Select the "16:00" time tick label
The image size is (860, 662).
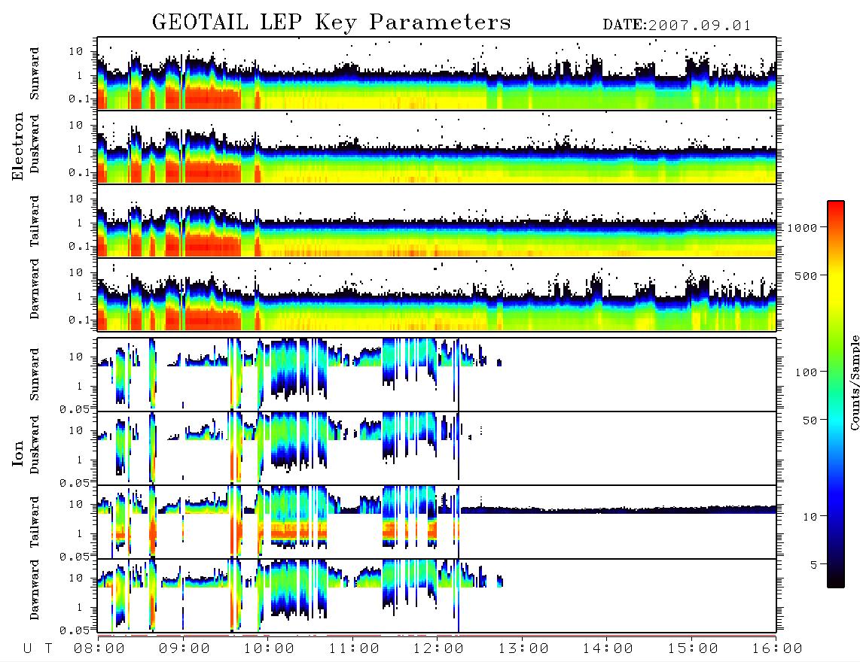(x=776, y=649)
